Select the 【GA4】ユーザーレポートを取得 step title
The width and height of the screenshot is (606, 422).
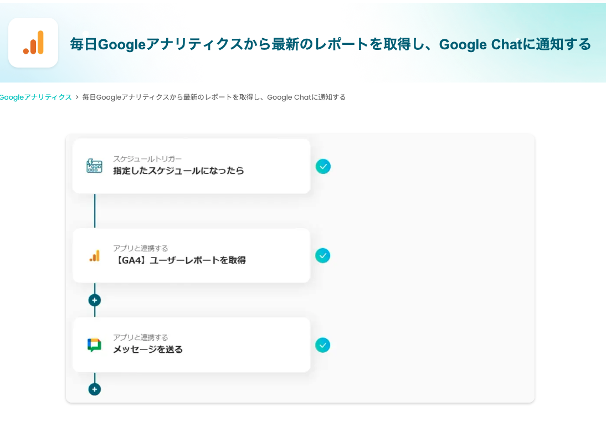[x=179, y=260]
